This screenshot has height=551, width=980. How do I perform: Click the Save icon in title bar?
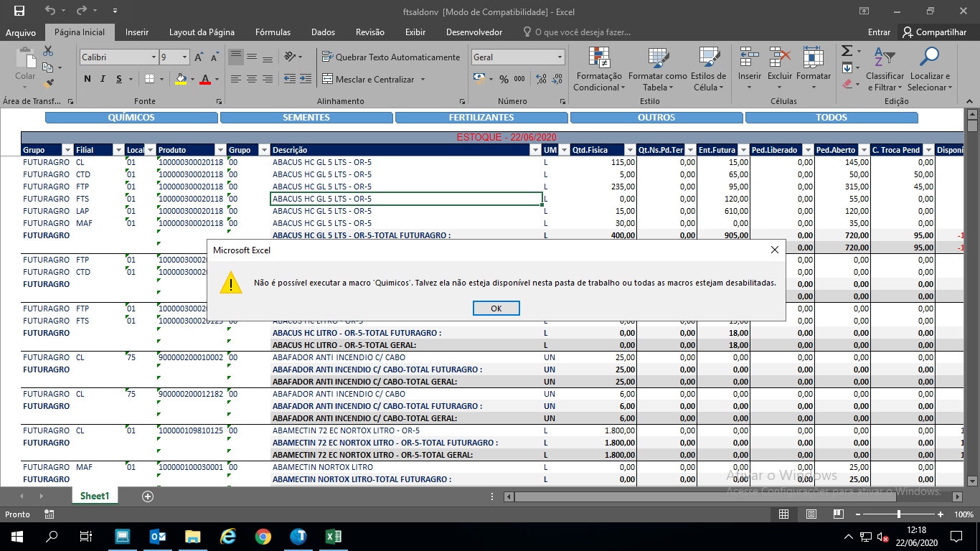click(x=19, y=11)
